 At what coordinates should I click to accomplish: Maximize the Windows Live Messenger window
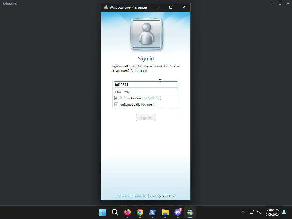click(x=171, y=7)
